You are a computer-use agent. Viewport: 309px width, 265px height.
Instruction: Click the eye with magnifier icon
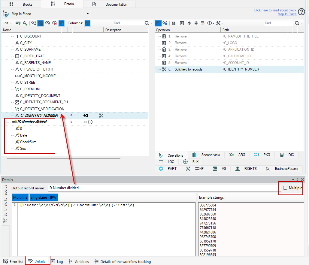click(34, 23)
